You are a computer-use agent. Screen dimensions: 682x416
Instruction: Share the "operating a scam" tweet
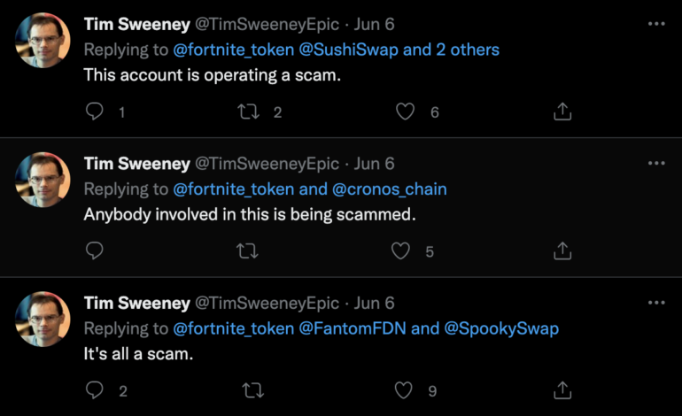tap(562, 112)
